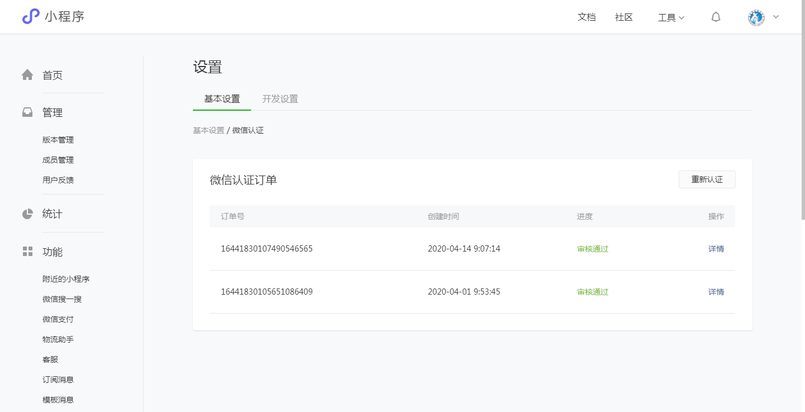Click the 进度 column header
This screenshot has width=805, height=412.
(x=585, y=216)
